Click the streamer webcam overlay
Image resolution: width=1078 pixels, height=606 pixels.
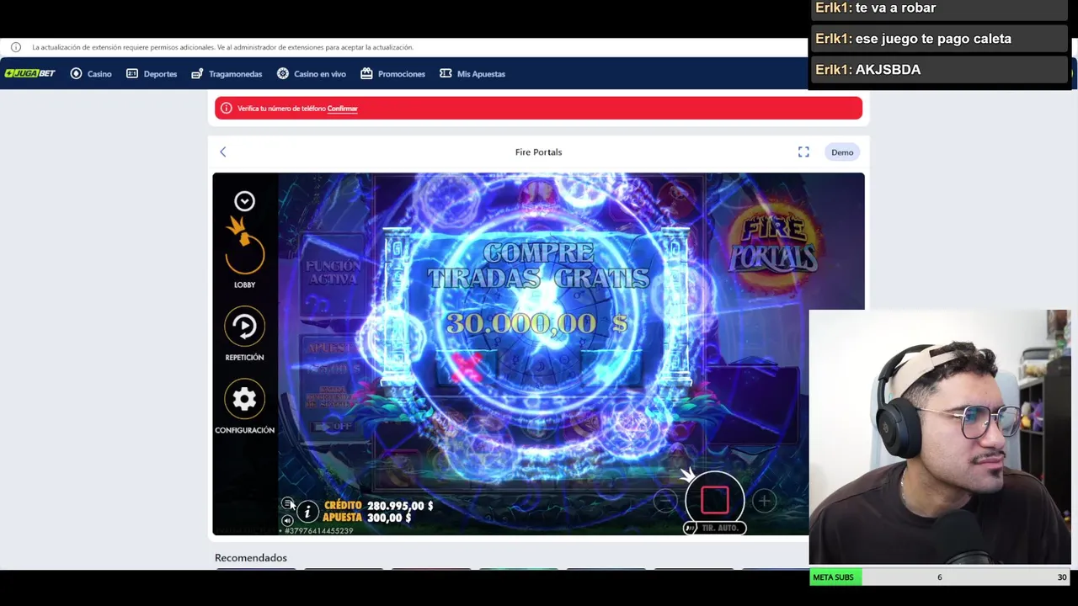[940, 438]
